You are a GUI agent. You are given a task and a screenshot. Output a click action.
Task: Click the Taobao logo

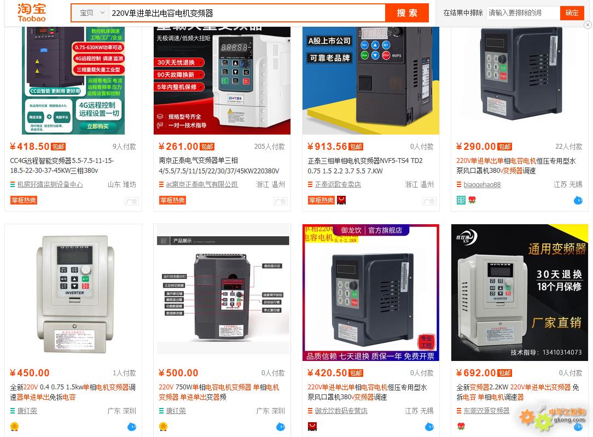(x=31, y=13)
